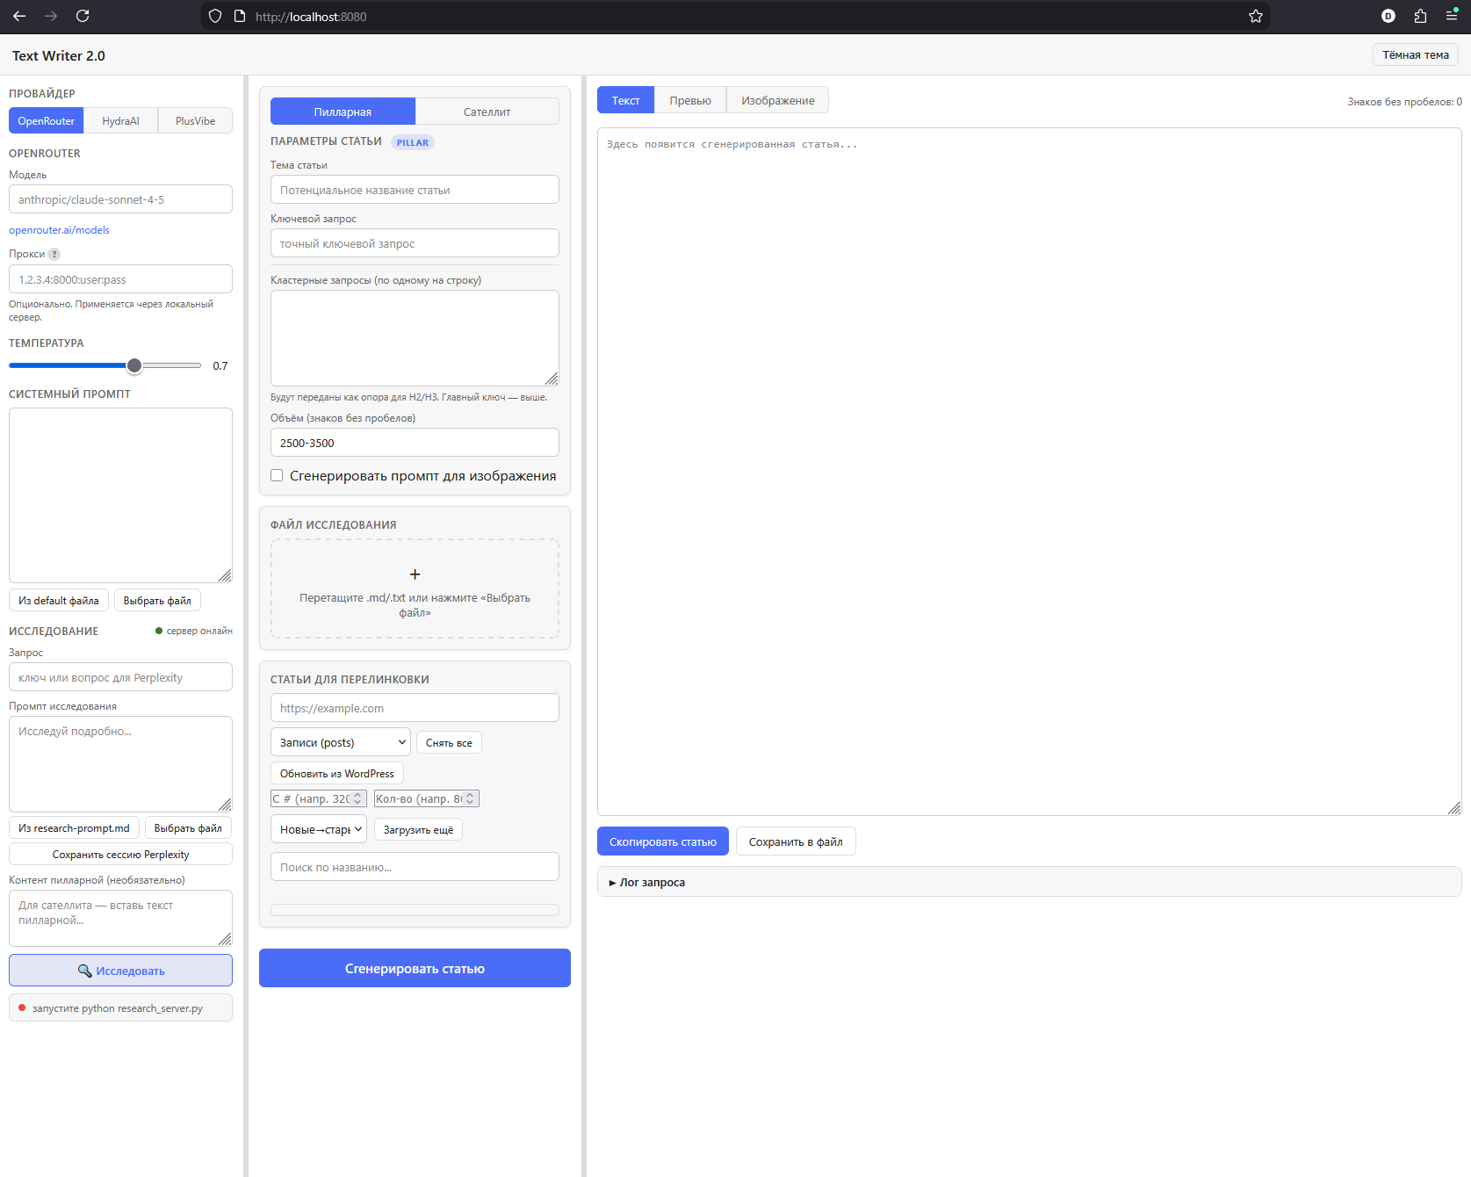Click the research file drop zone

coord(415,588)
